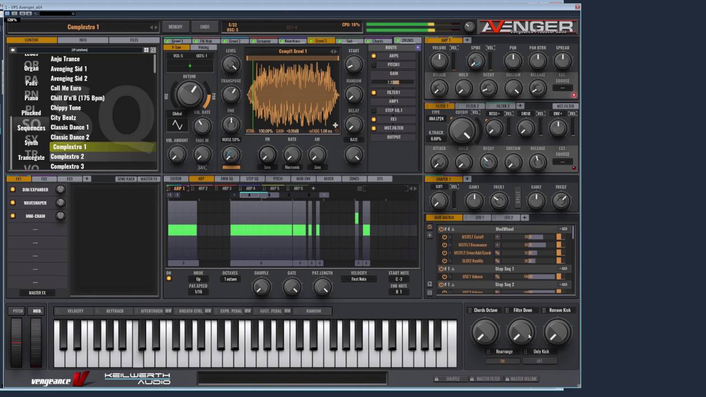Open the RATE dropdown showing Harmonic
Screen dimensions: 706x397
292,167
